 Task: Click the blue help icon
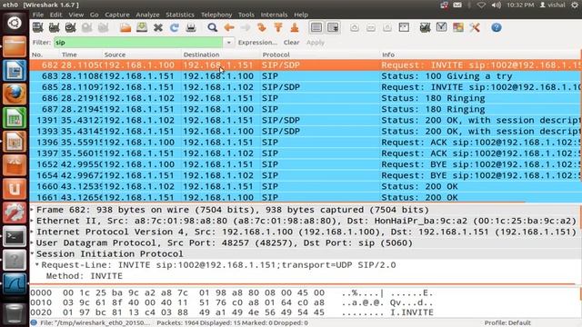coord(497,27)
